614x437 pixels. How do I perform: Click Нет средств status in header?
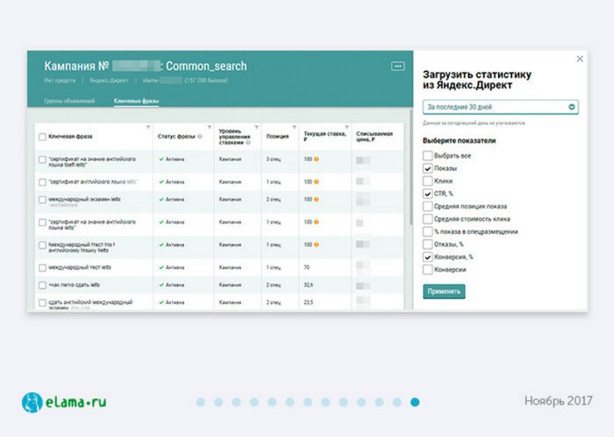(60, 81)
